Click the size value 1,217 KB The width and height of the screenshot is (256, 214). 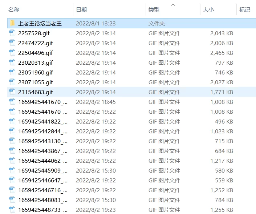coord(222,161)
